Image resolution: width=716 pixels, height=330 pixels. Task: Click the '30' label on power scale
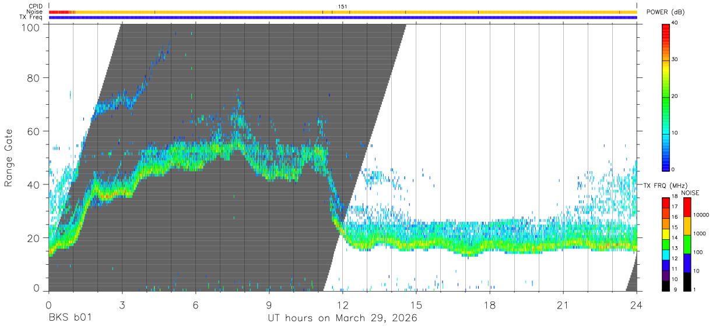[675, 59]
